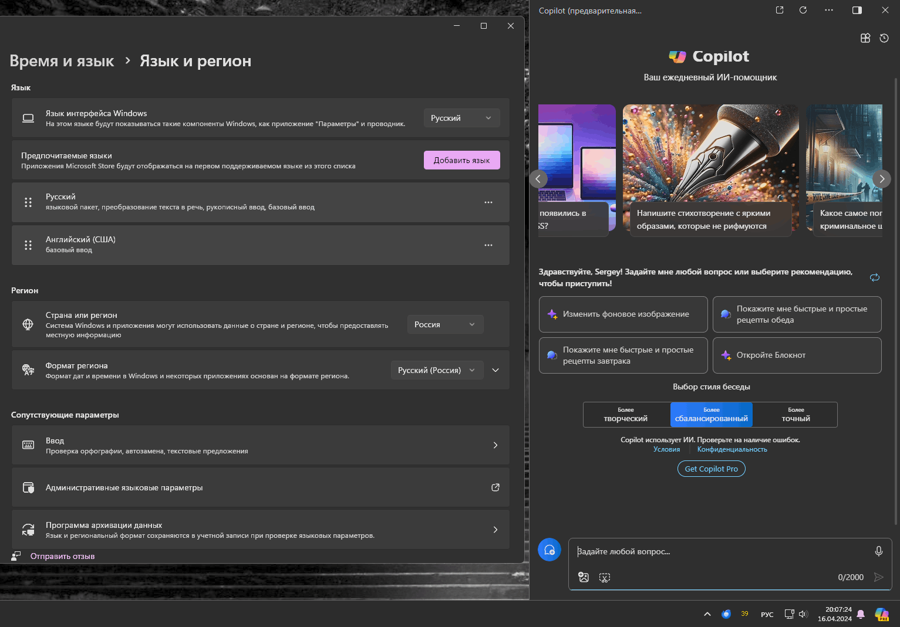
Task: Grab the Русский language drag handle
Action: pos(28,202)
